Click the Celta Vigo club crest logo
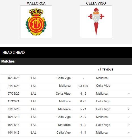This screenshot has width=132, height=139. (x=96, y=22)
